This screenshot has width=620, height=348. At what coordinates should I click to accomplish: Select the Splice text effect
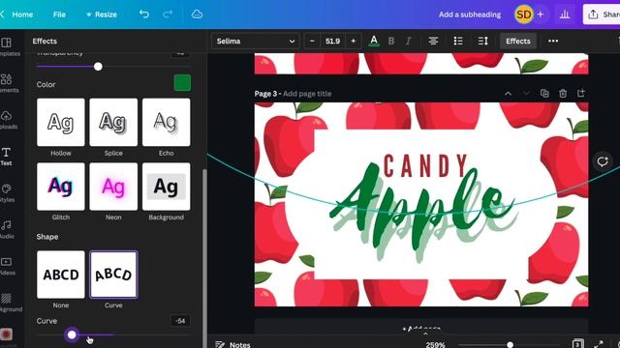coord(113,123)
